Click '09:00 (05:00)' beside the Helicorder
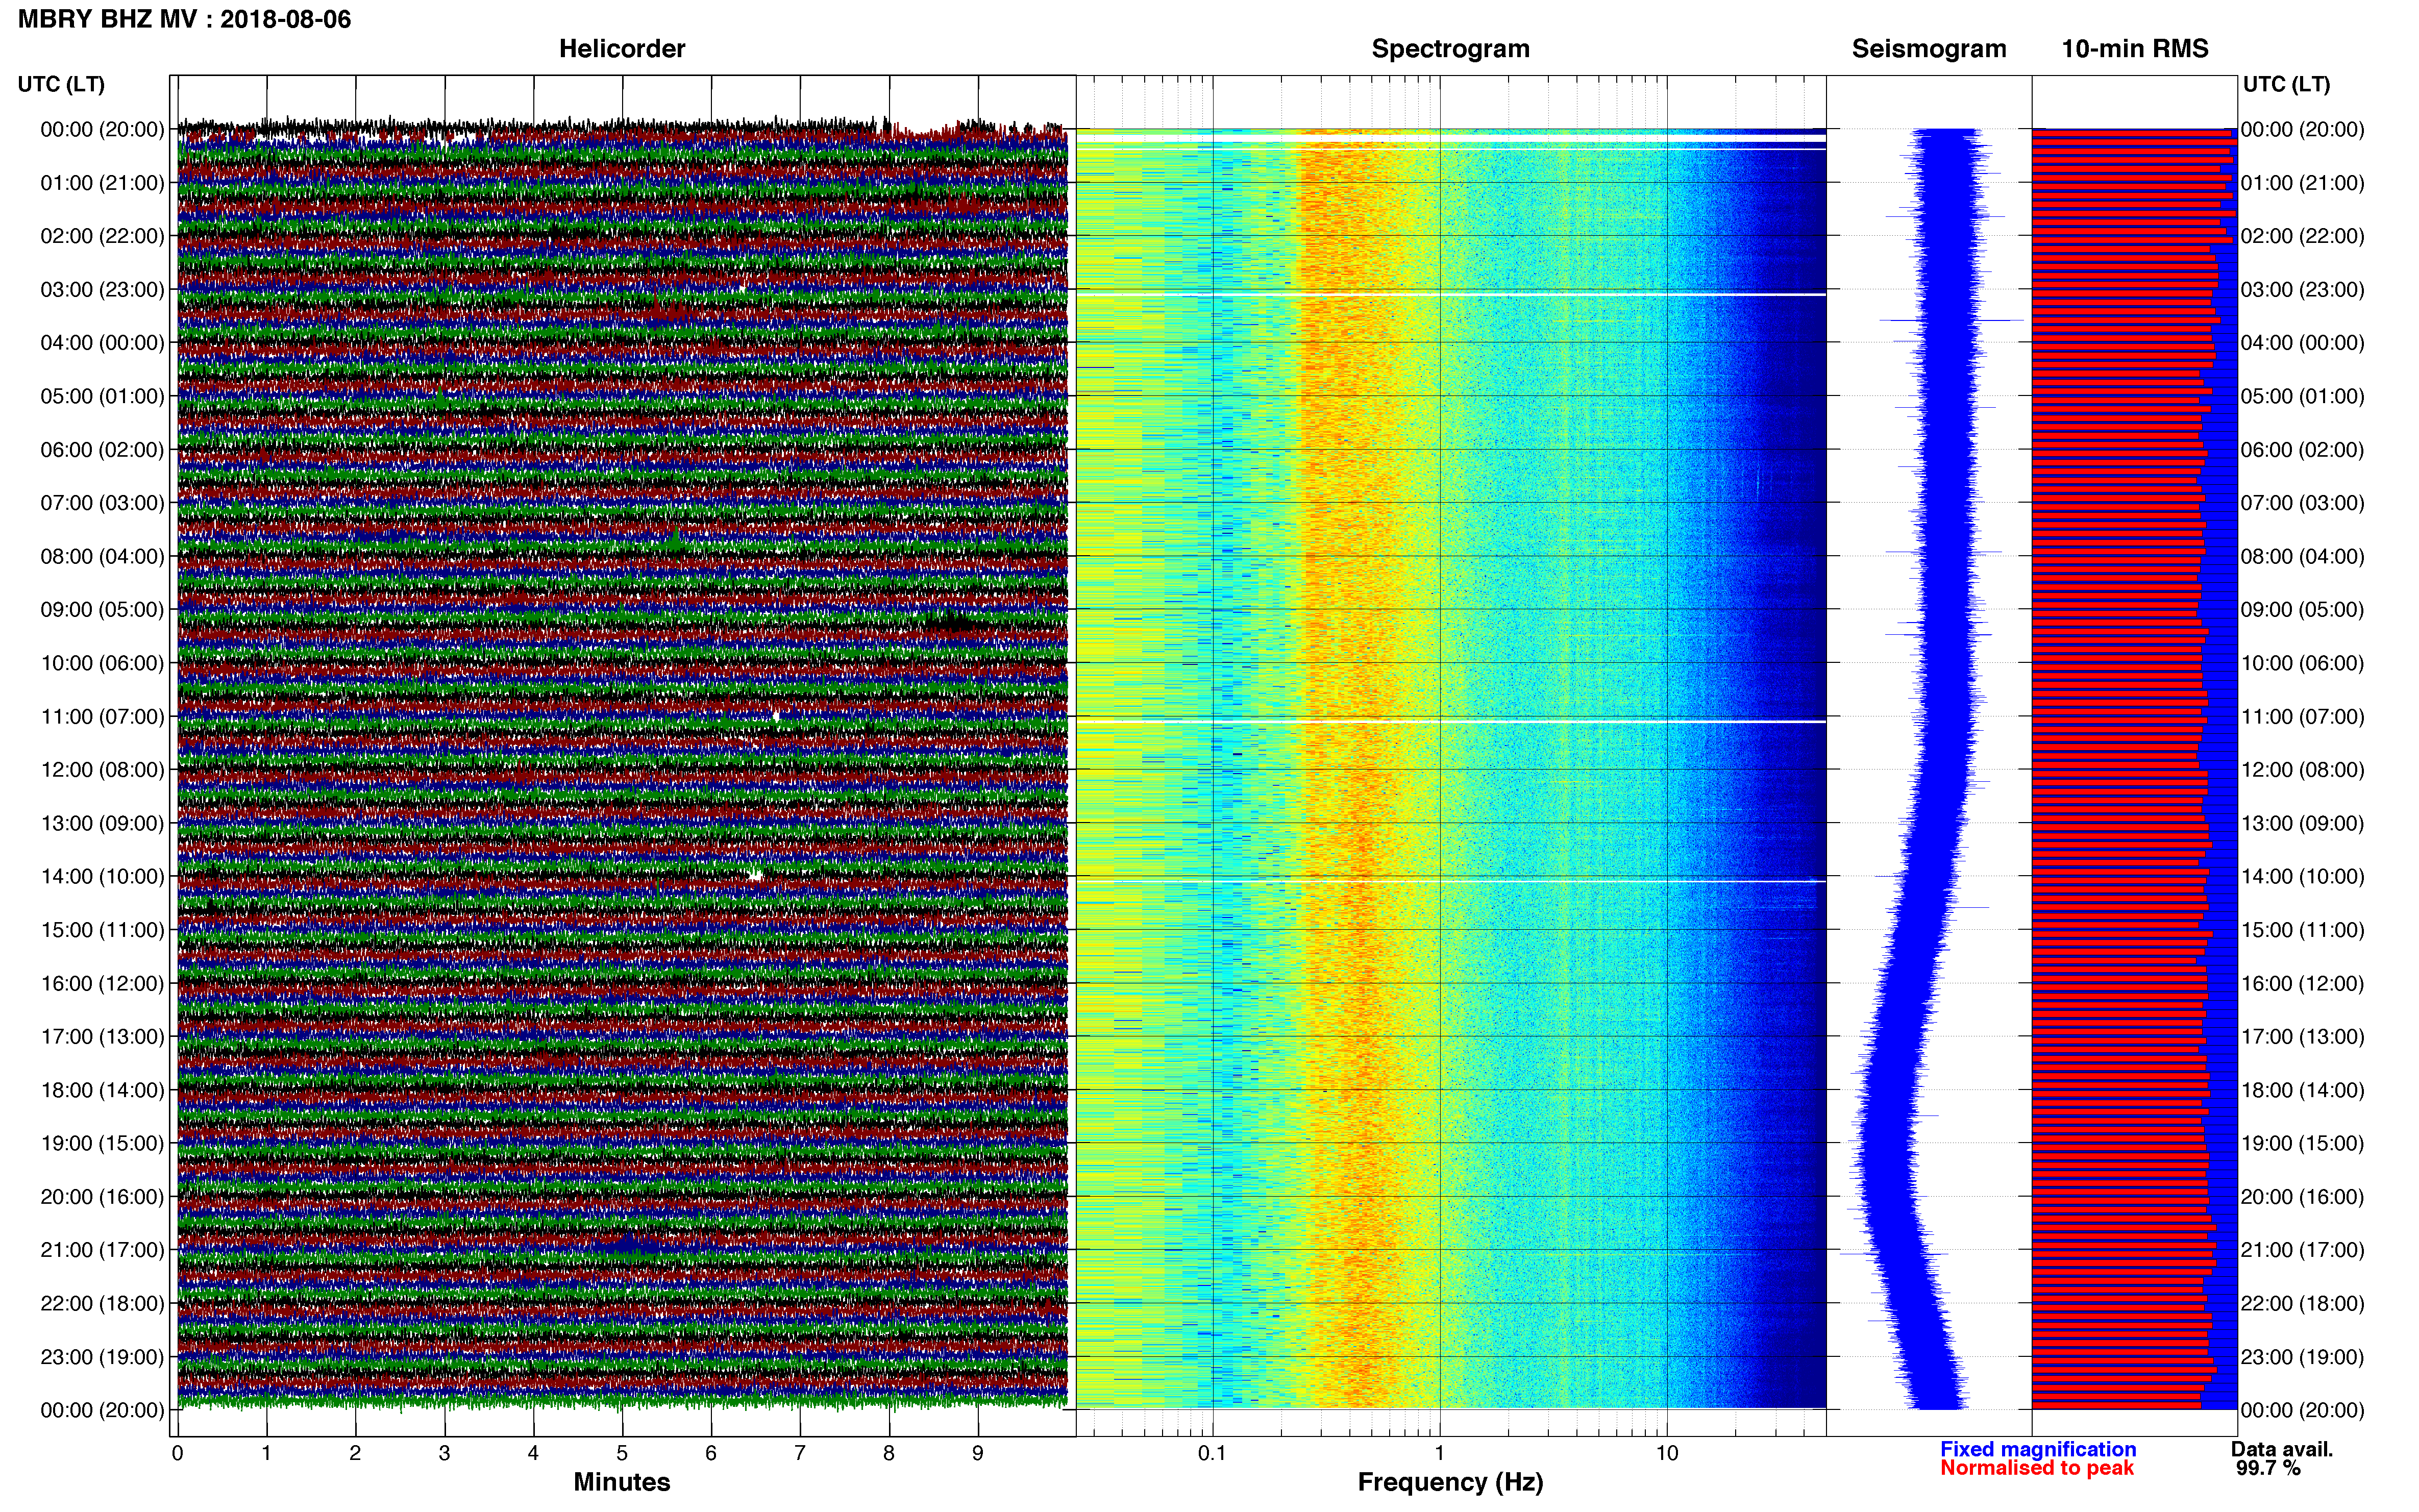The image size is (2419, 1512). pos(102,610)
